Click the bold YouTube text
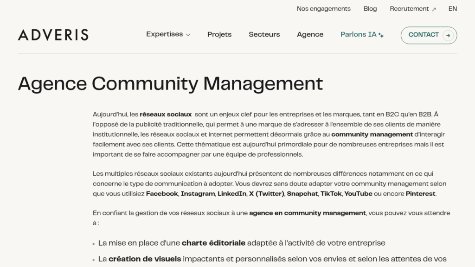This screenshot has width=475, height=267. (x=359, y=194)
